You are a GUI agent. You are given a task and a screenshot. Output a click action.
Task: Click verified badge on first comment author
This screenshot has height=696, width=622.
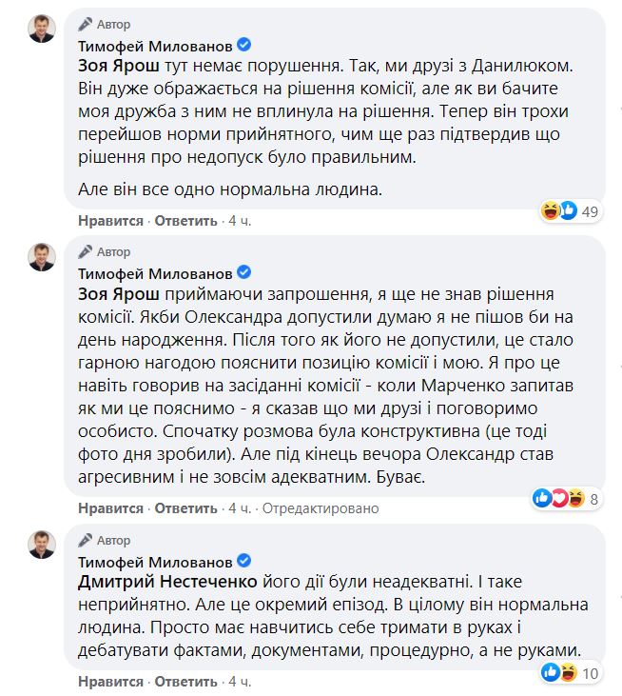(244, 45)
